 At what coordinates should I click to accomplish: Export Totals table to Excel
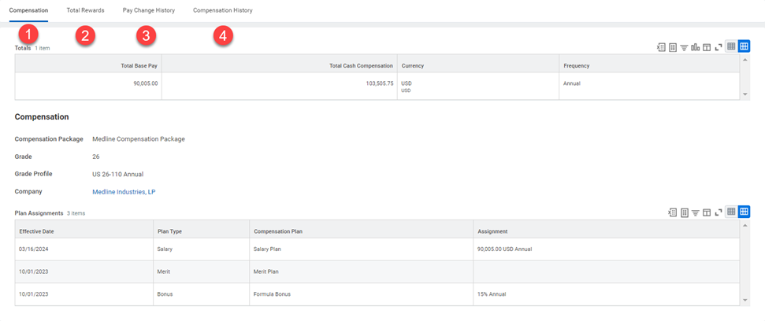point(661,47)
